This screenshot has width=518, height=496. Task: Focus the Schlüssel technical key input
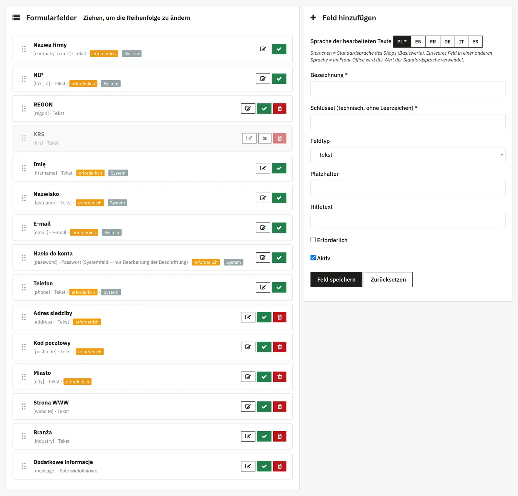408,122
